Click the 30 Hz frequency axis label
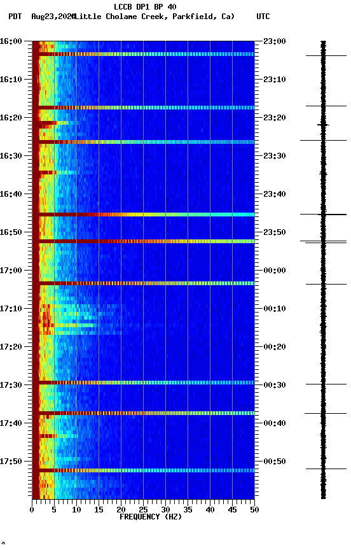Image resolution: width=351 pixels, height=550 pixels. [165, 510]
